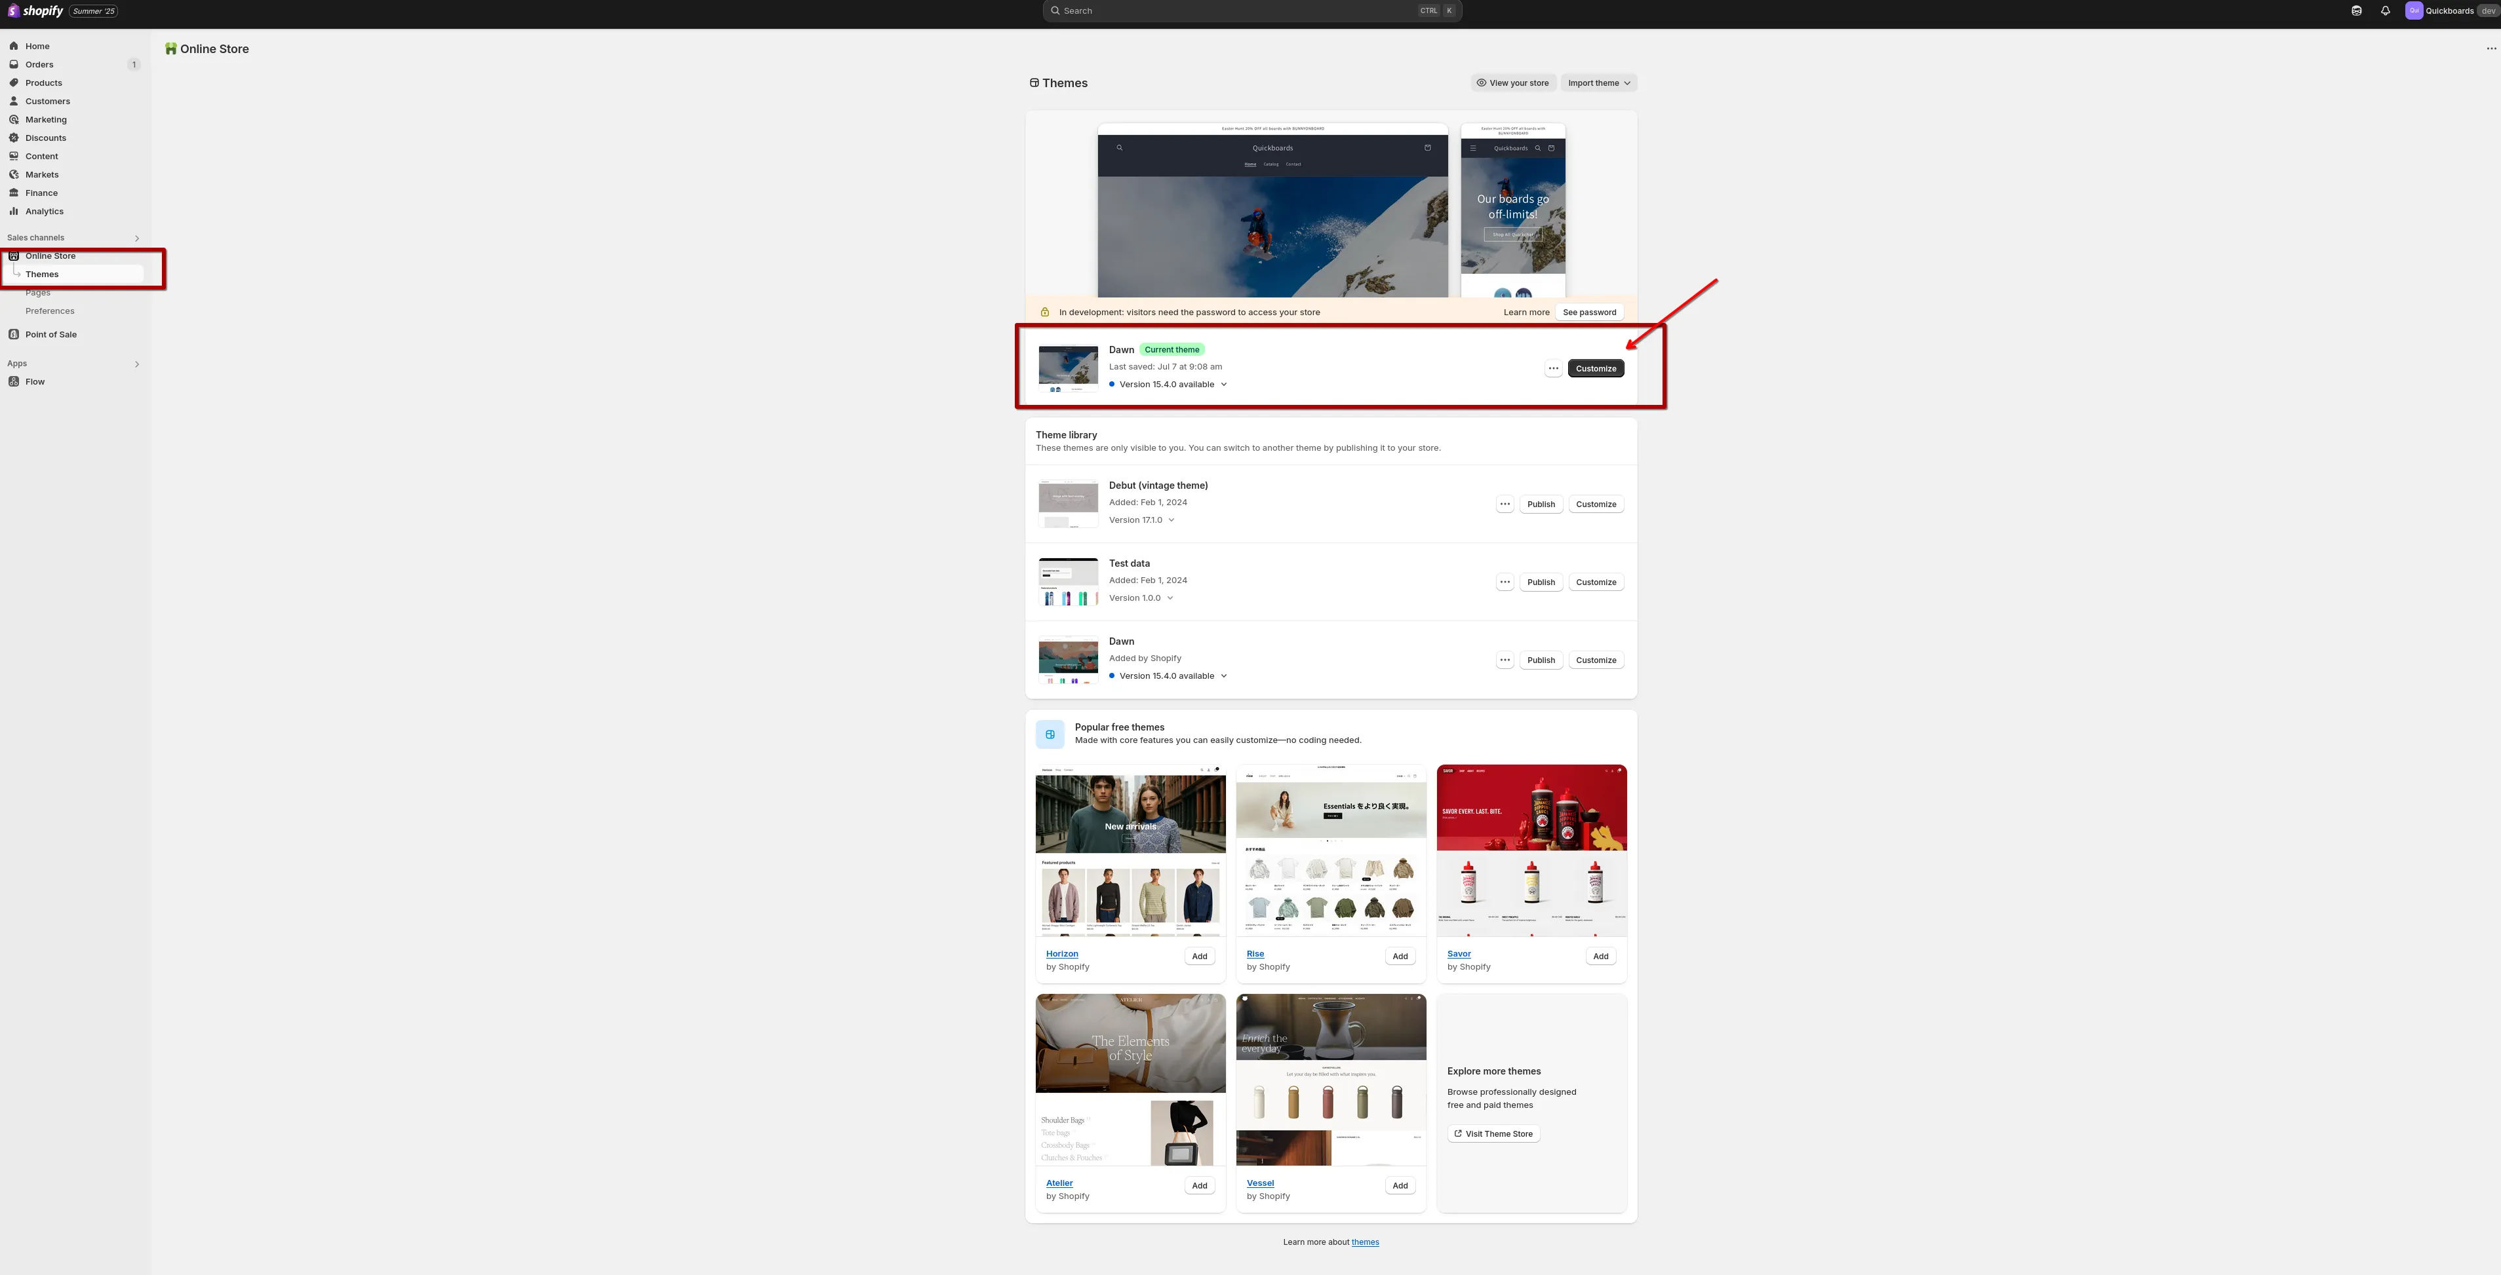Open the Horizon theme link
The width and height of the screenshot is (2501, 1275).
1061,954
